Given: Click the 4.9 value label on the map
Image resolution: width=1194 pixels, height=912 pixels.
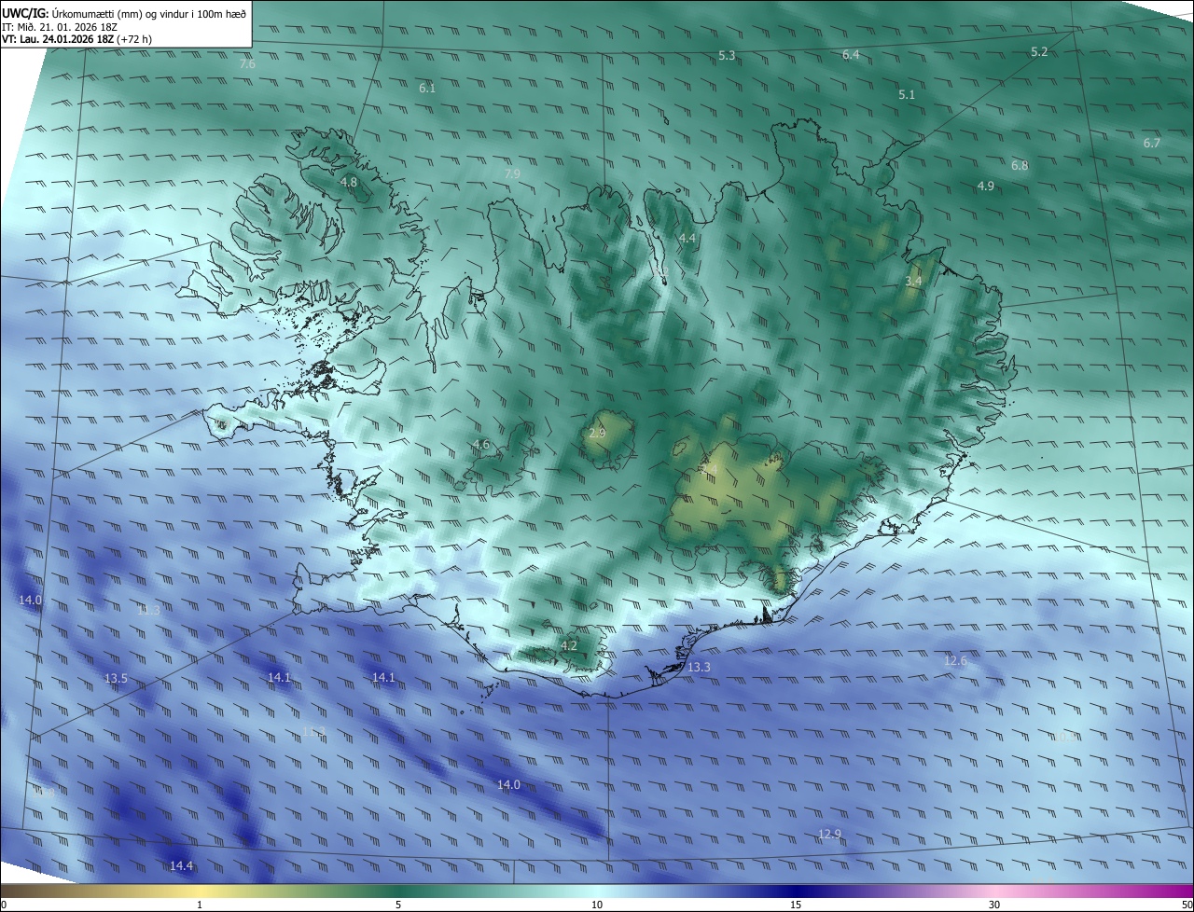Looking at the screenshot, I should 985,186.
